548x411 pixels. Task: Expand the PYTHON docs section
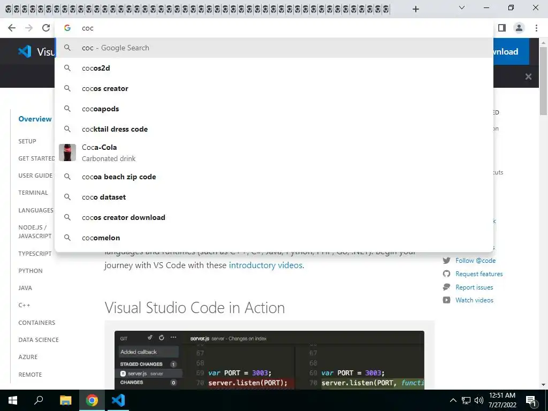[31, 271]
